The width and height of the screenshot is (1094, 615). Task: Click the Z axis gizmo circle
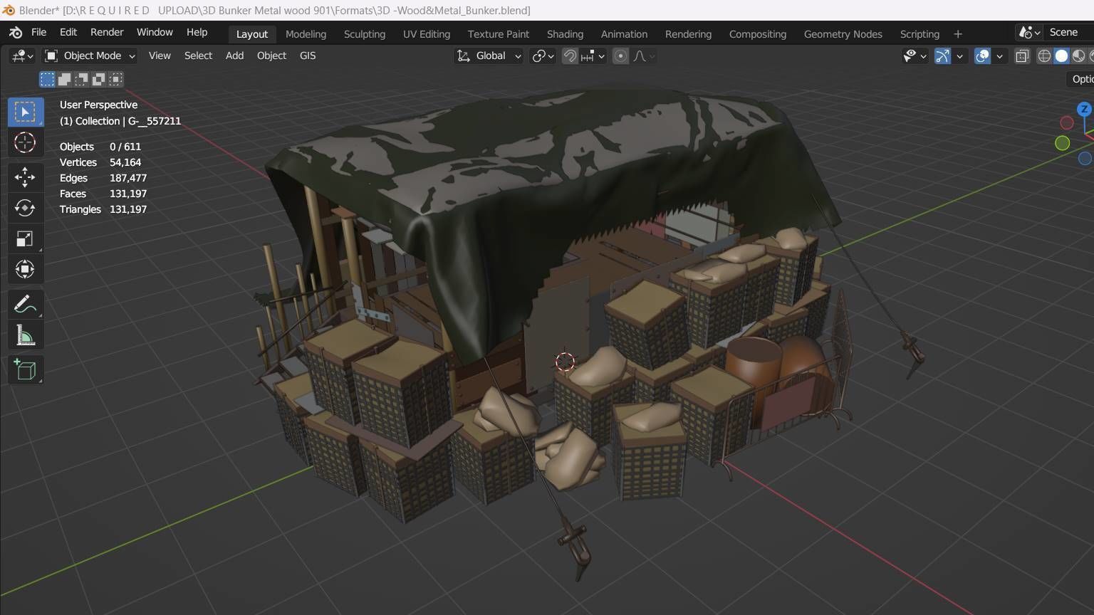1084,109
